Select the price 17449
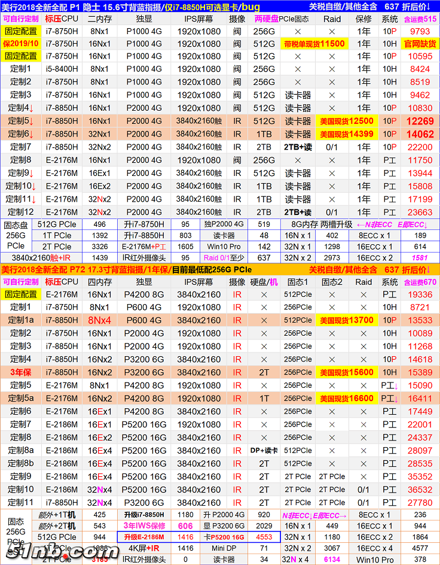The height and width of the screenshot is (565, 440). click(x=420, y=411)
